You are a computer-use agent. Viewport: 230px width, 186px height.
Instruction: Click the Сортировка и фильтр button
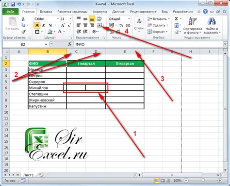(x=193, y=26)
